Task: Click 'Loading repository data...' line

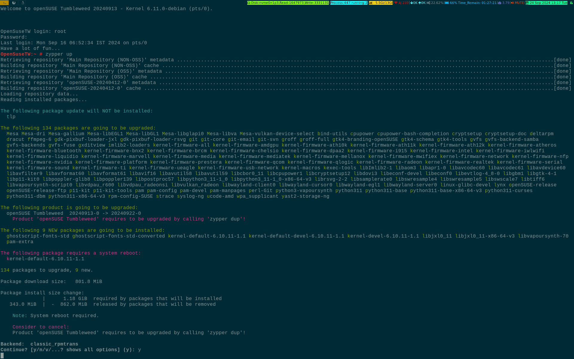Action: 39,94
